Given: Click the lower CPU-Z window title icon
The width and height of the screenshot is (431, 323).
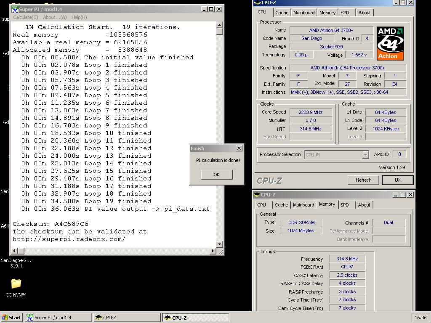Looking at the screenshot, I should click(257, 194).
